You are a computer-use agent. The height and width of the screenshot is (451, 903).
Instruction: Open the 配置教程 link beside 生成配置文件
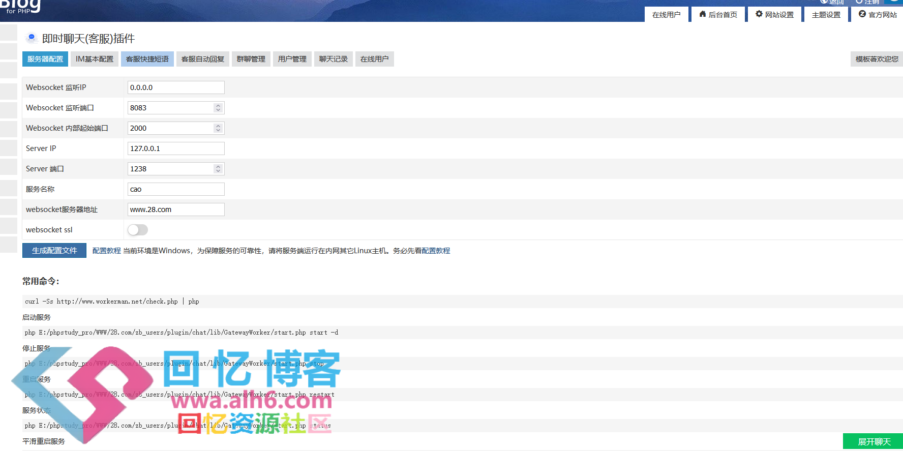[107, 251]
